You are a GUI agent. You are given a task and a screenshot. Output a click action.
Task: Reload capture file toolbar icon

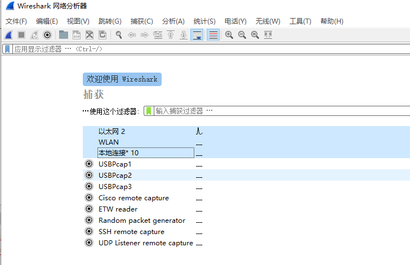(102, 35)
